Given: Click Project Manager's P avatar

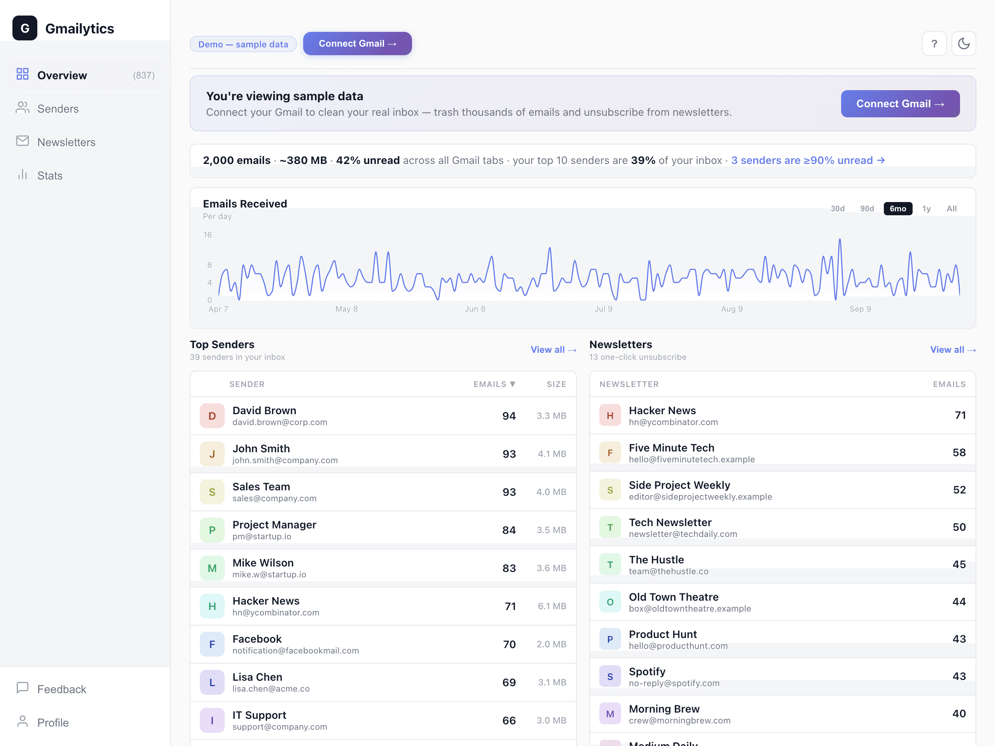Looking at the screenshot, I should pos(212,530).
